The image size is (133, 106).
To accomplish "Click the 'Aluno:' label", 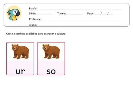I will (33, 25).
